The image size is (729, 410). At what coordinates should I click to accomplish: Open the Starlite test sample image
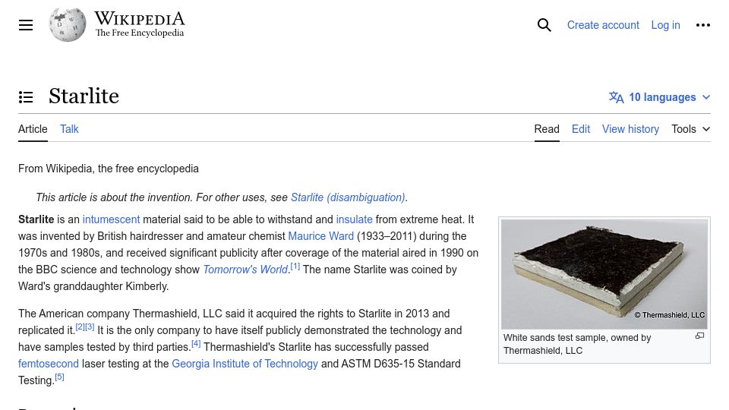(x=604, y=274)
